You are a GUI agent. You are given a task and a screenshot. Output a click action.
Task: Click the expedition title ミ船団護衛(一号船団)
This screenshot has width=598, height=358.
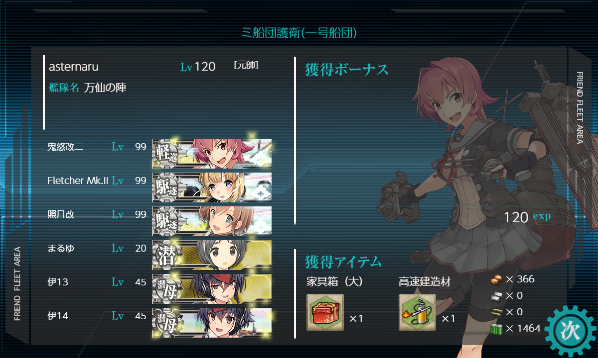pos(299,33)
